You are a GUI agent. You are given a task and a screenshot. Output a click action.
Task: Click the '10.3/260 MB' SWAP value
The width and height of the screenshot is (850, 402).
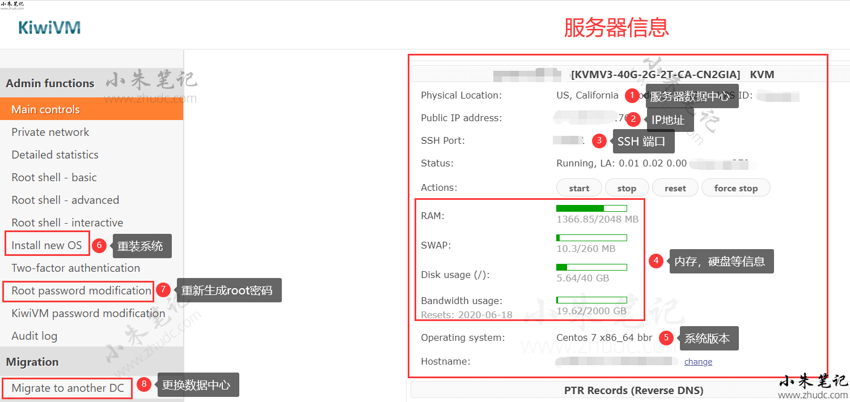[586, 249]
